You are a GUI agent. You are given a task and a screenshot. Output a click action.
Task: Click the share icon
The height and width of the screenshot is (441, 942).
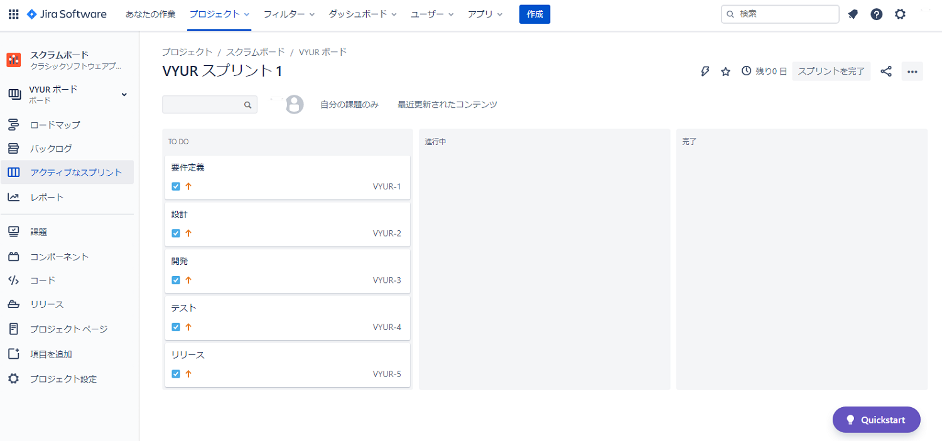(x=886, y=72)
